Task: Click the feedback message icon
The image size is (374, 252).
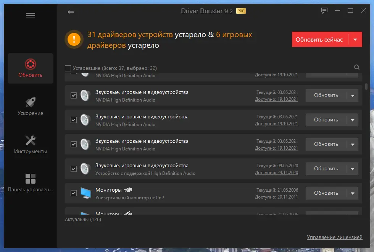Action: point(324,11)
